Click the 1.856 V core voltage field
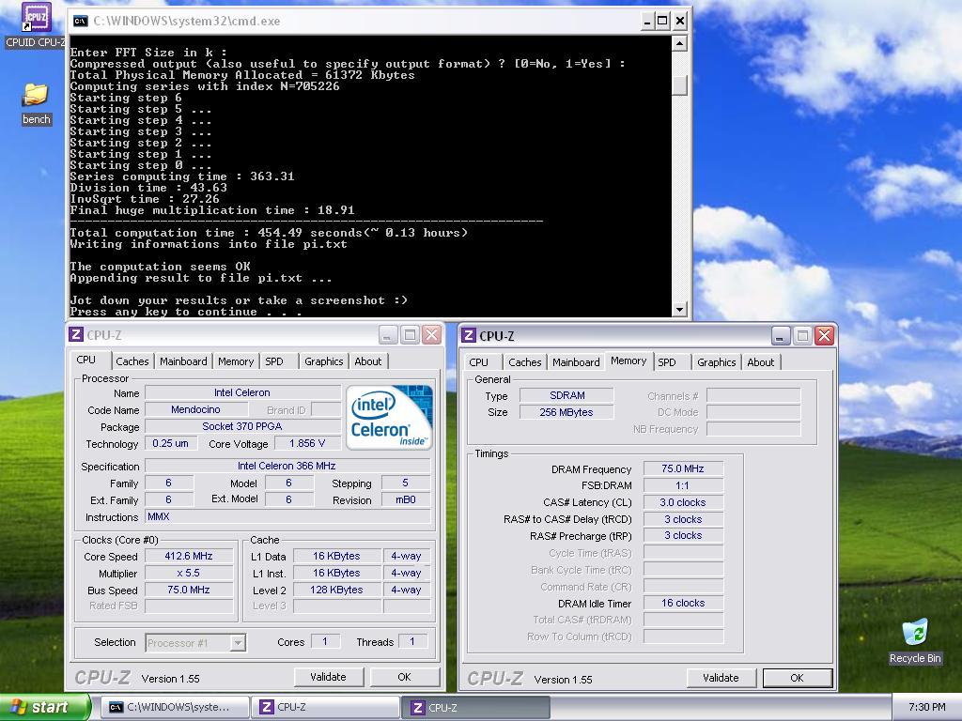962x721 pixels. click(307, 443)
